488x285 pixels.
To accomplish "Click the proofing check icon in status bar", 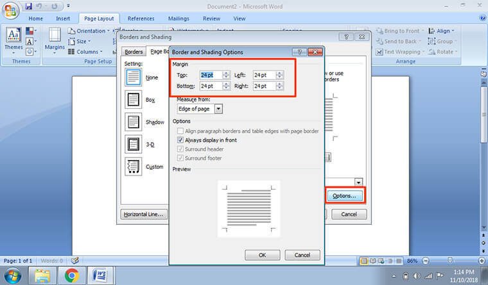I will [74, 261].
